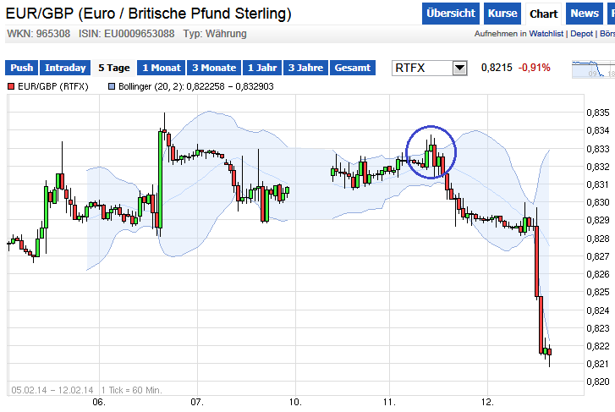
Task: Go to the News tab
Action: (585, 14)
